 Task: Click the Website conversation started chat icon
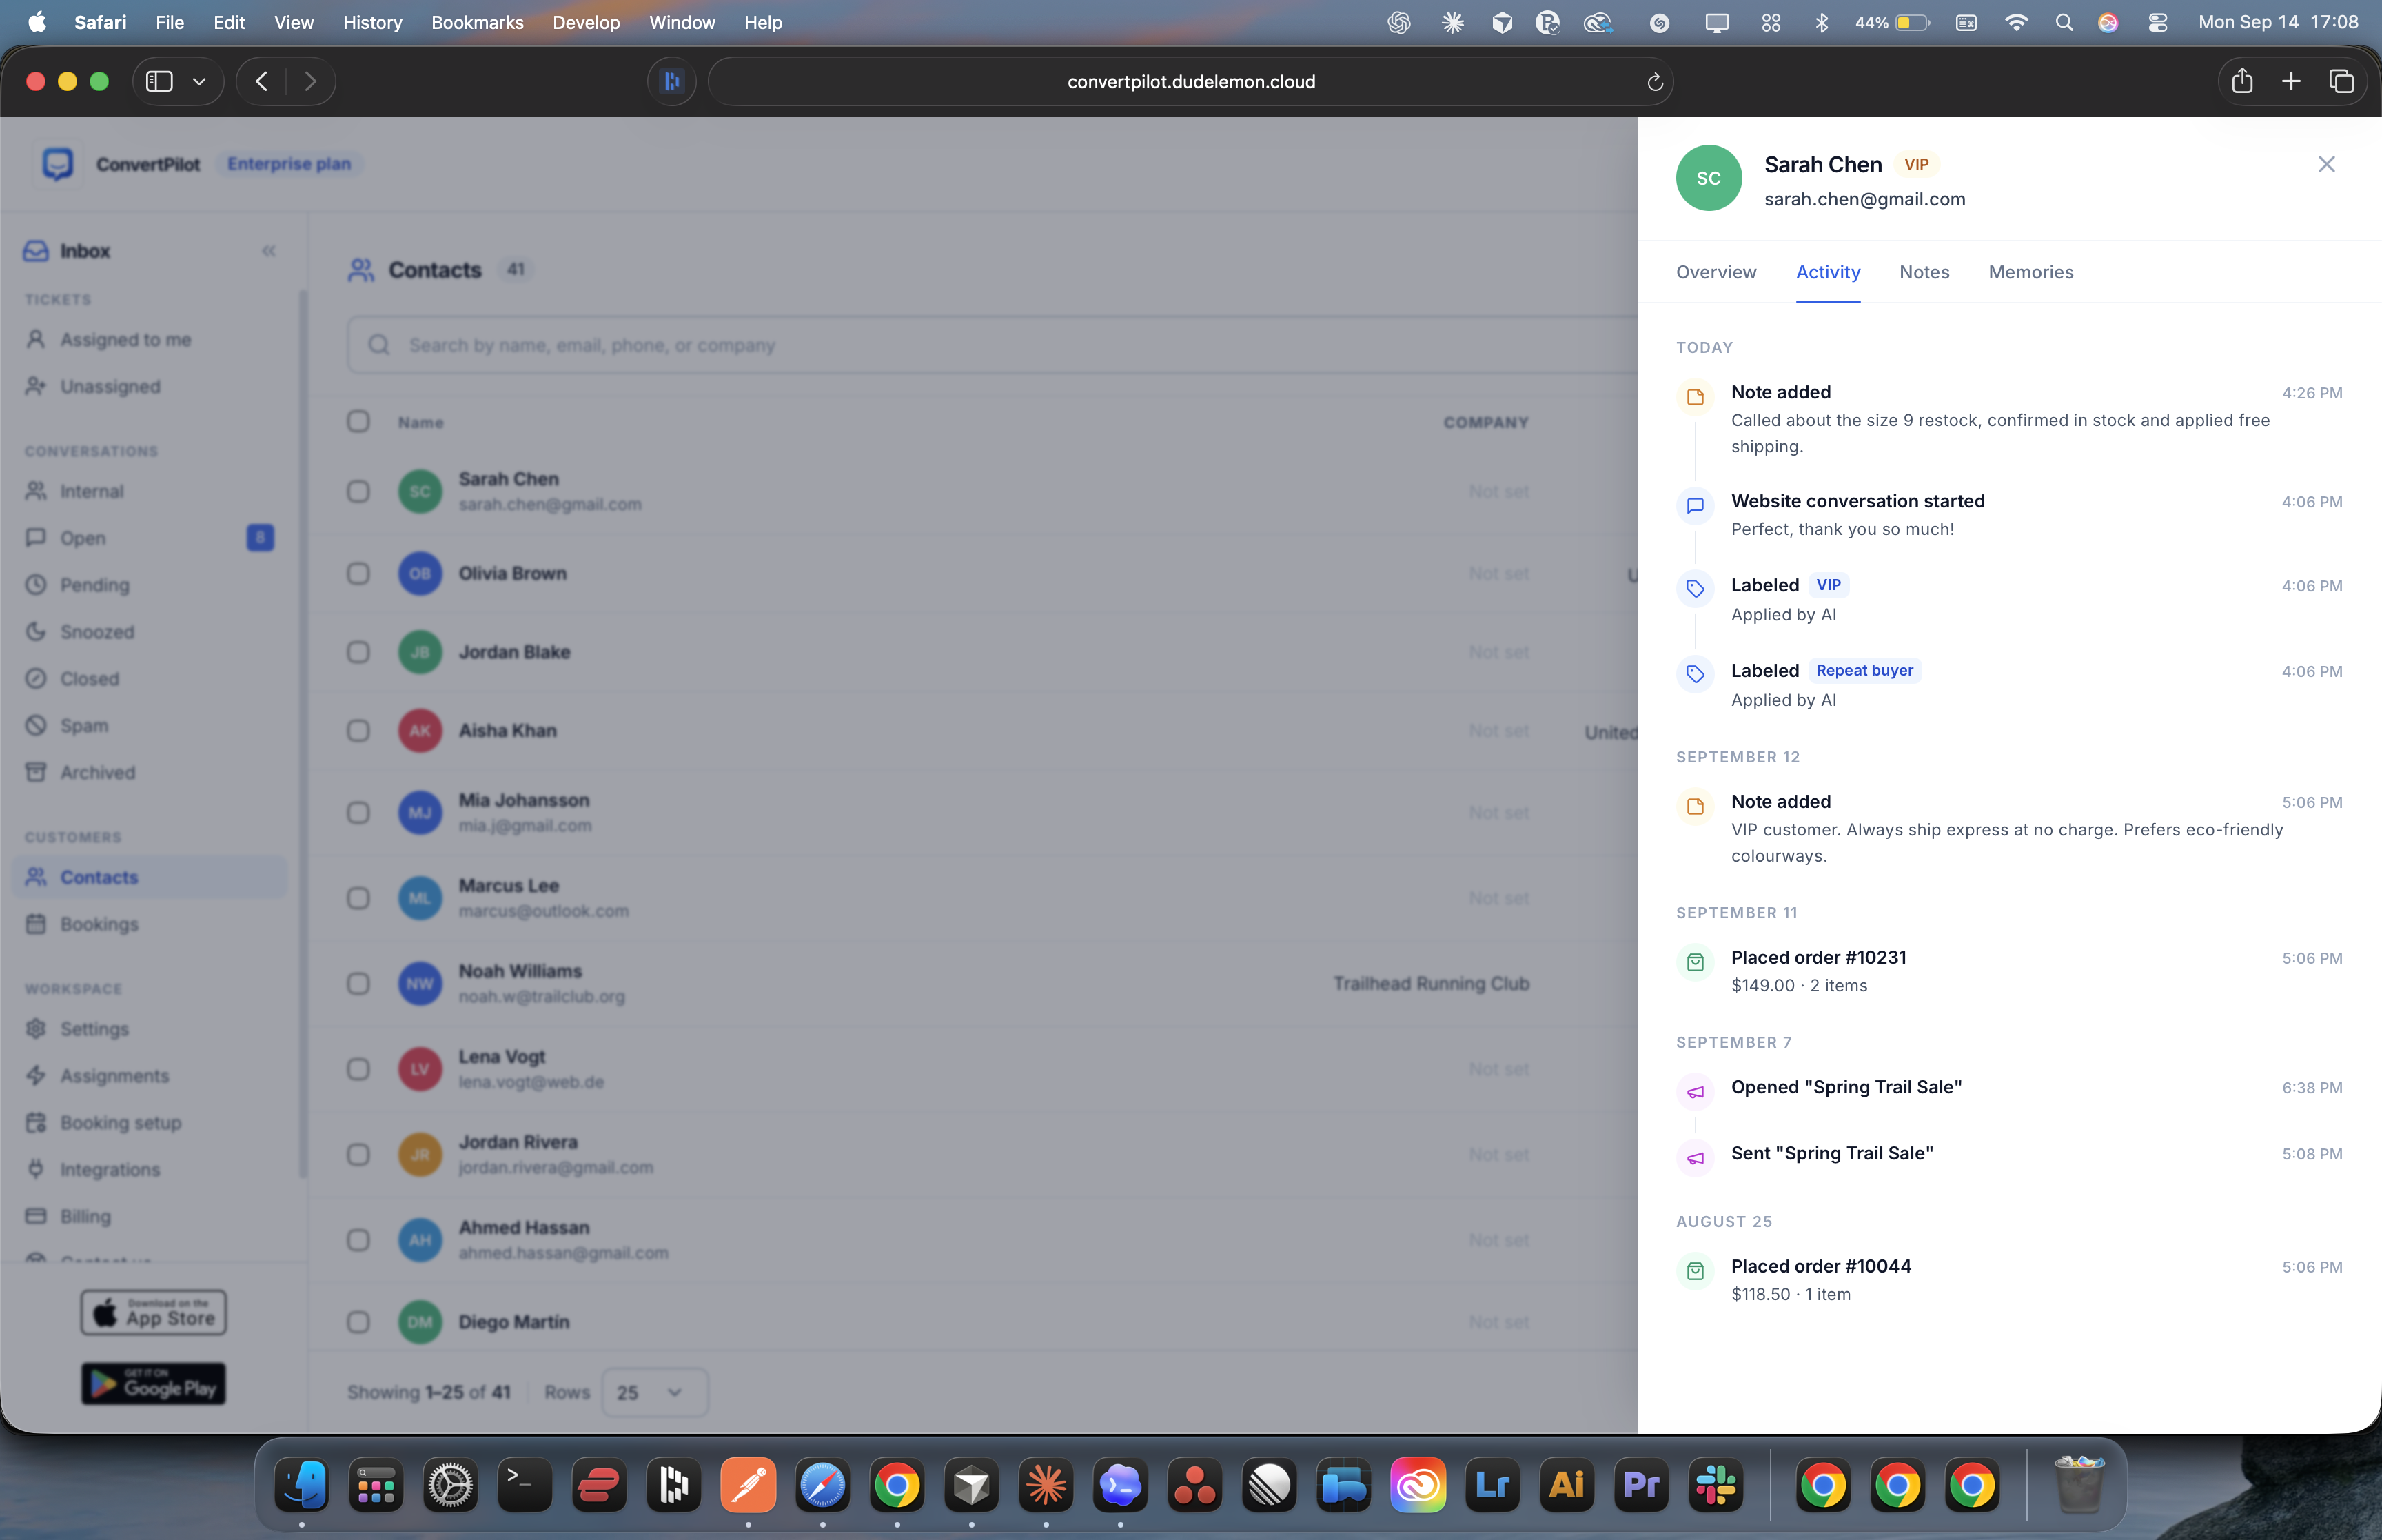click(1694, 506)
